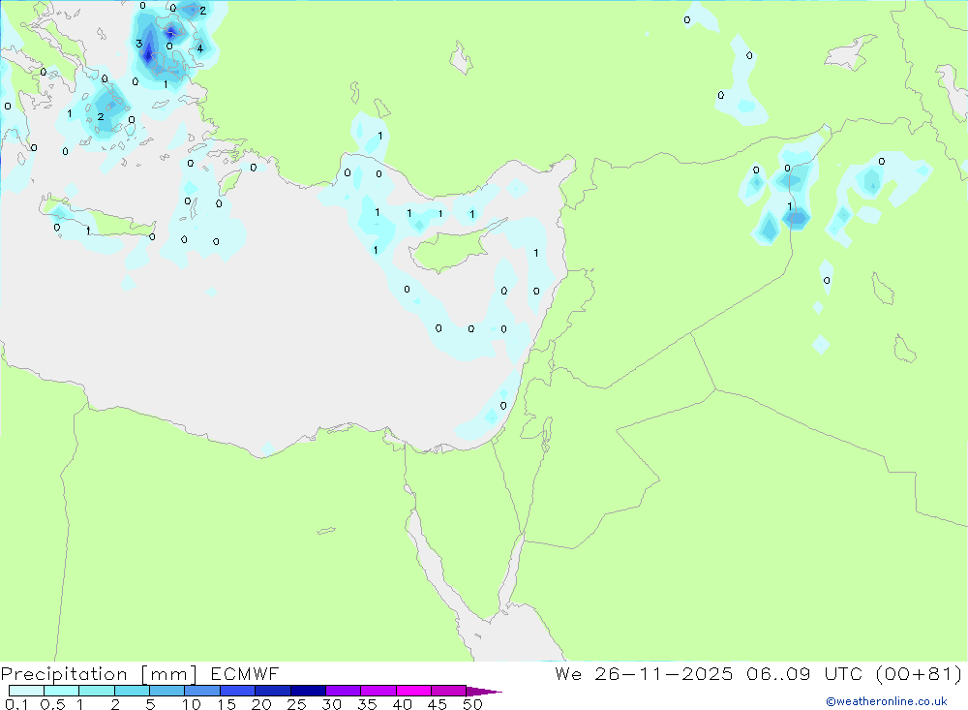Click the 25–30 mm navy legend swatch

(308, 691)
